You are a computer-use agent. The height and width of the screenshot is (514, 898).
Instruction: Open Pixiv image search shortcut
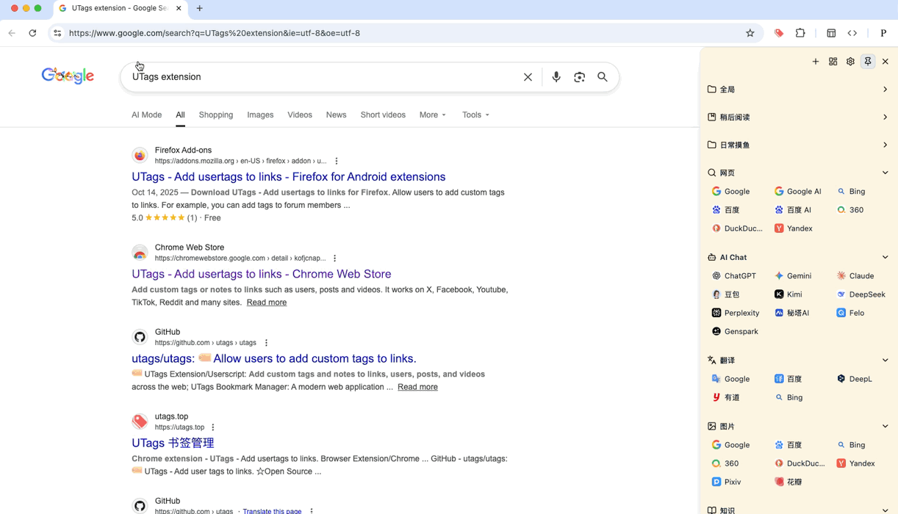click(x=727, y=482)
